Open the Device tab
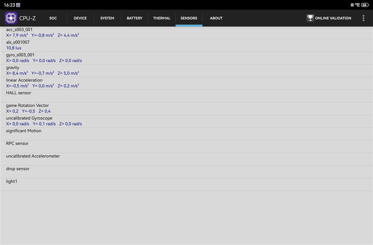 click(x=80, y=18)
